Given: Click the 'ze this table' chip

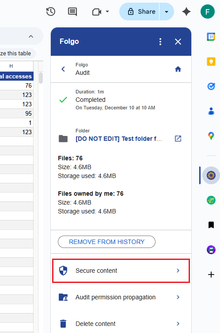Looking at the screenshot, I should point(18,53).
